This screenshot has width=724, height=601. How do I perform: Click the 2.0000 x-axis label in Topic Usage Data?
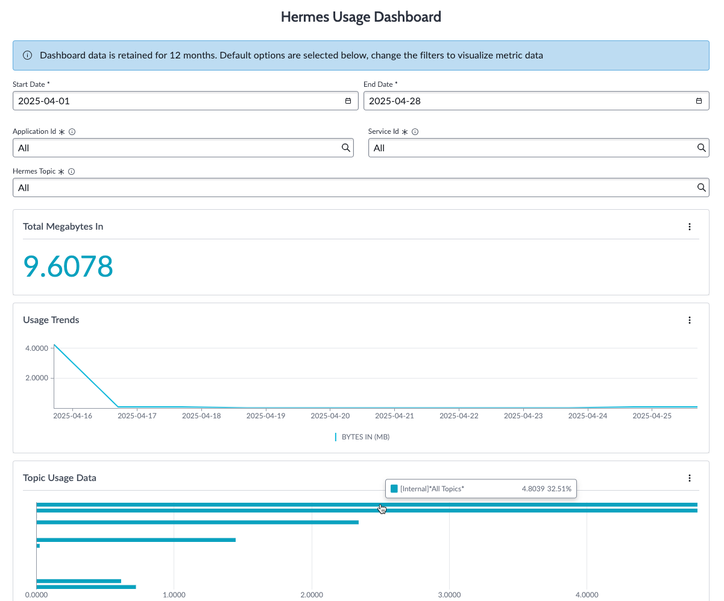312,595
